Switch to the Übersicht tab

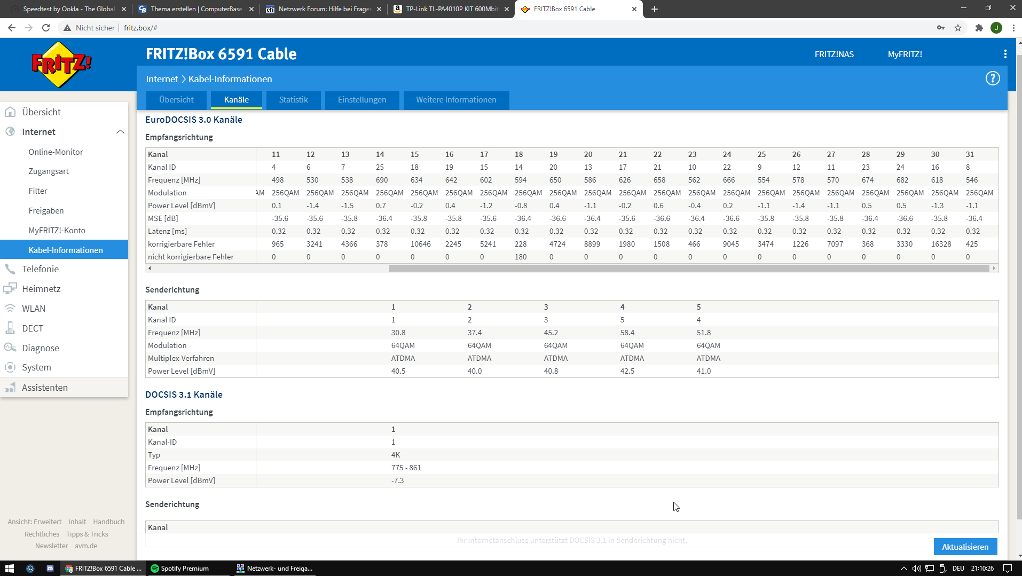point(176,100)
